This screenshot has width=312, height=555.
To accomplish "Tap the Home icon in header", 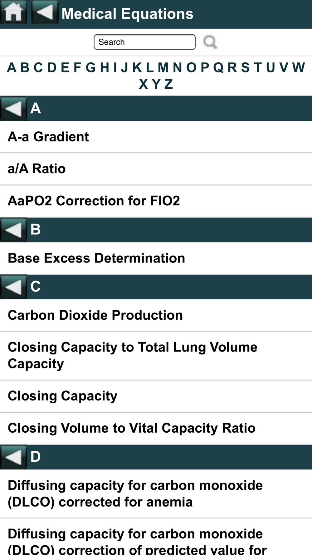I will 13,12.
